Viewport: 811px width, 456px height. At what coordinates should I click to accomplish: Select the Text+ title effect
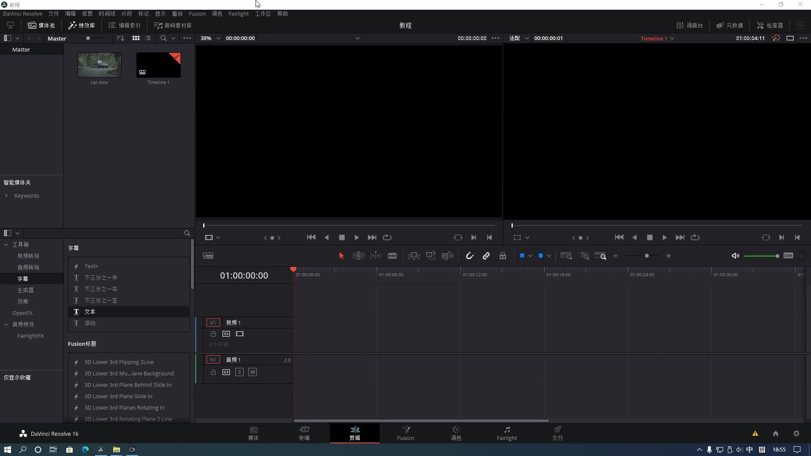pyautogui.click(x=129, y=266)
